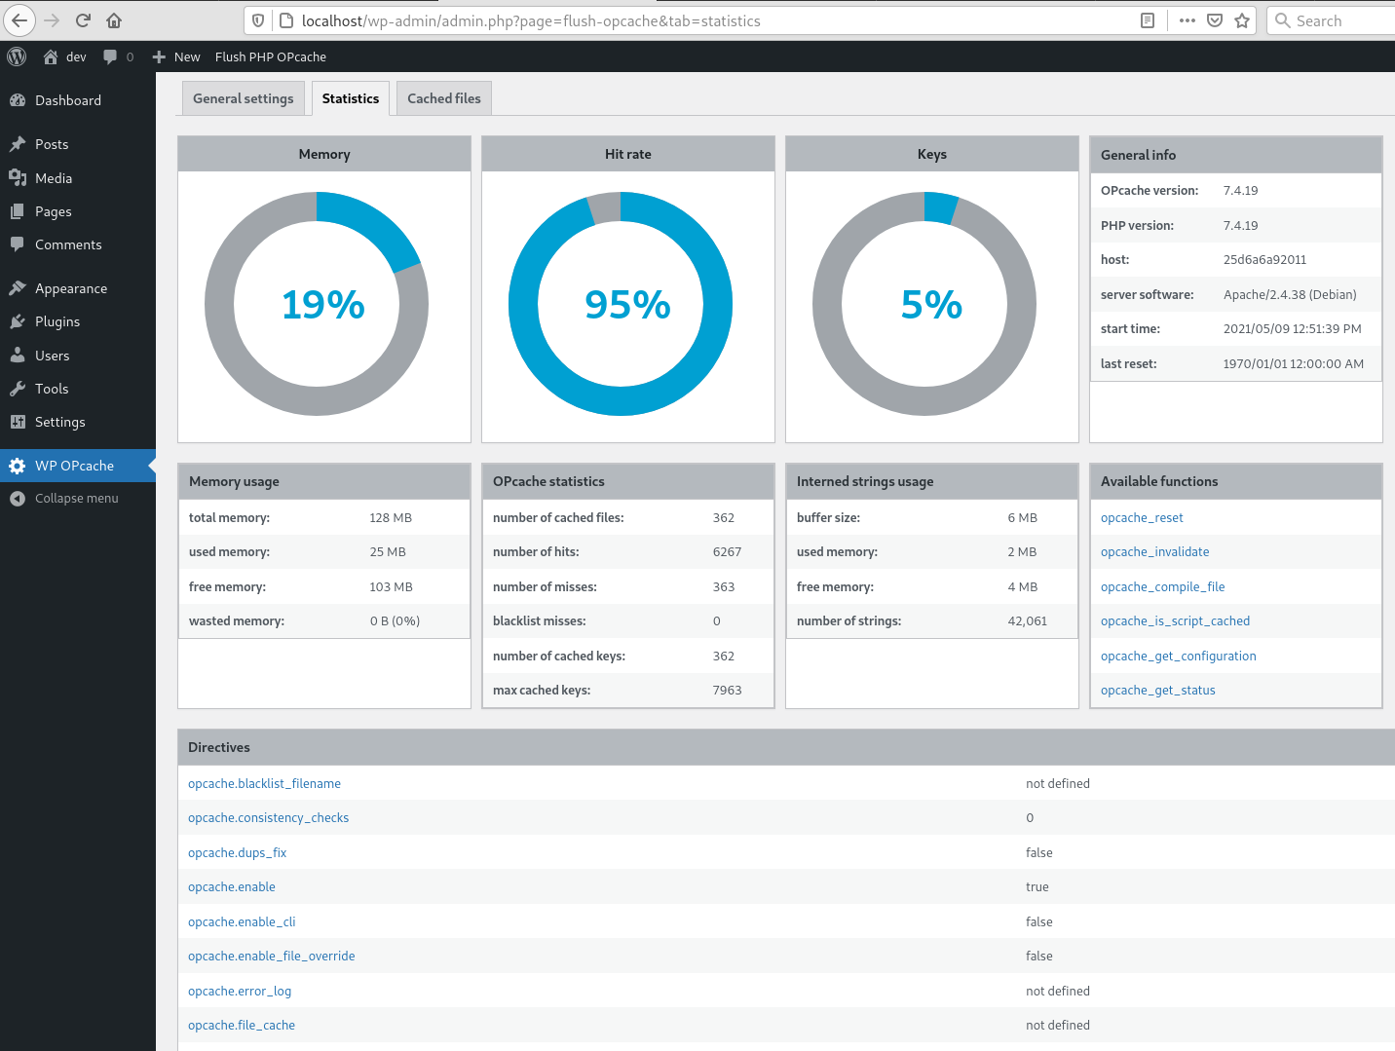Click the WordPress logo in admin bar
This screenshot has height=1051, width=1395.
[x=17, y=56]
